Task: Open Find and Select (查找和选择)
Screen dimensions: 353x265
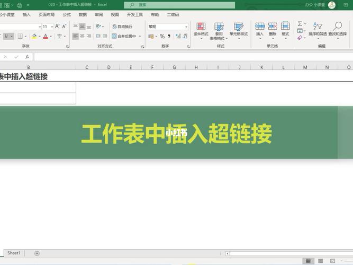Action: [x=338, y=30]
